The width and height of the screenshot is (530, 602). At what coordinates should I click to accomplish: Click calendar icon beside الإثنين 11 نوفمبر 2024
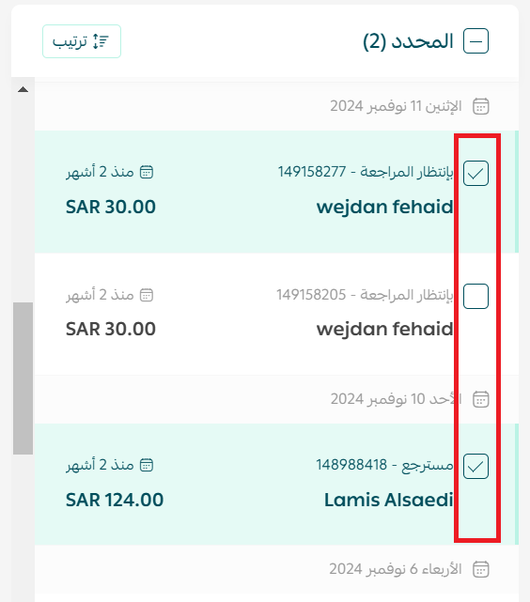[480, 106]
